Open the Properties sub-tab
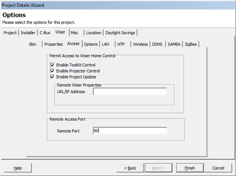Screen dimensions: 236x176 coord(54,44)
